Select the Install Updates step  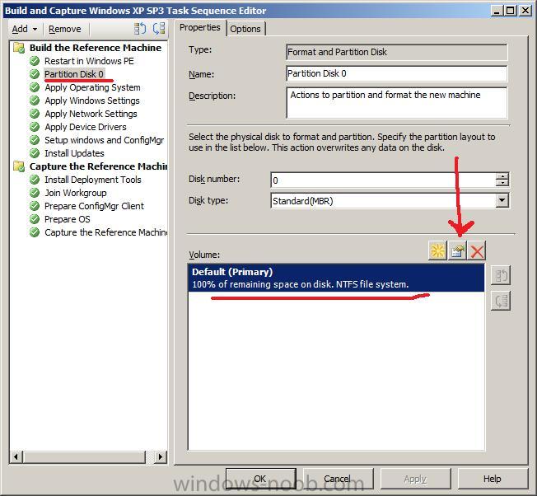point(74,153)
